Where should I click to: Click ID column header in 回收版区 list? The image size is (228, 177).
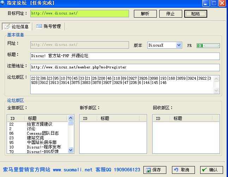161,118
